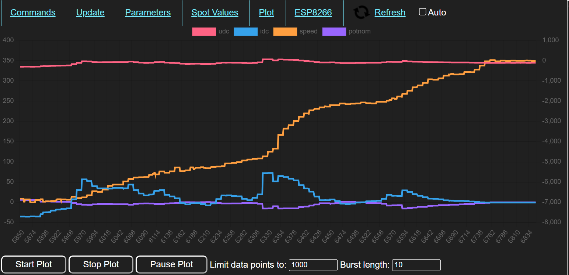
Task: Hide the potnom series via purple swatch
Action: [x=334, y=32]
